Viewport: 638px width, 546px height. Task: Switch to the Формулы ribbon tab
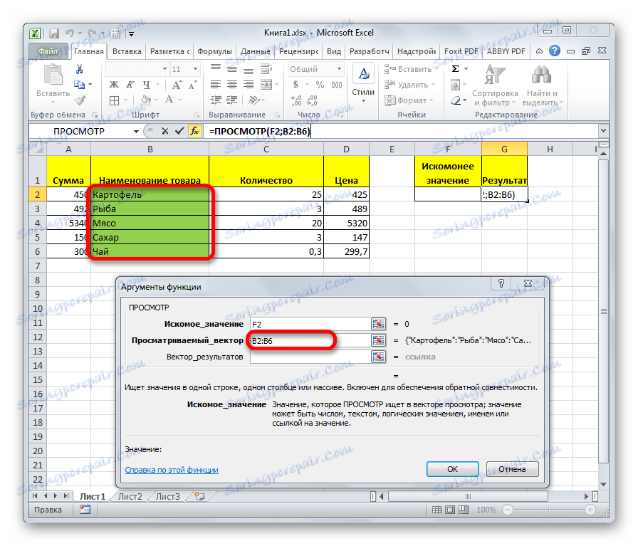pos(214,51)
